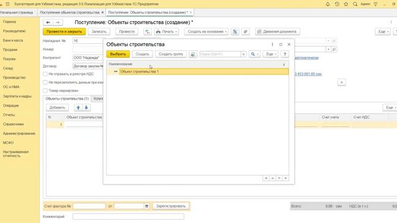397x223 pixels.
Task: Select 'Объекты строительства (1)' tab
Action: tap(67, 99)
